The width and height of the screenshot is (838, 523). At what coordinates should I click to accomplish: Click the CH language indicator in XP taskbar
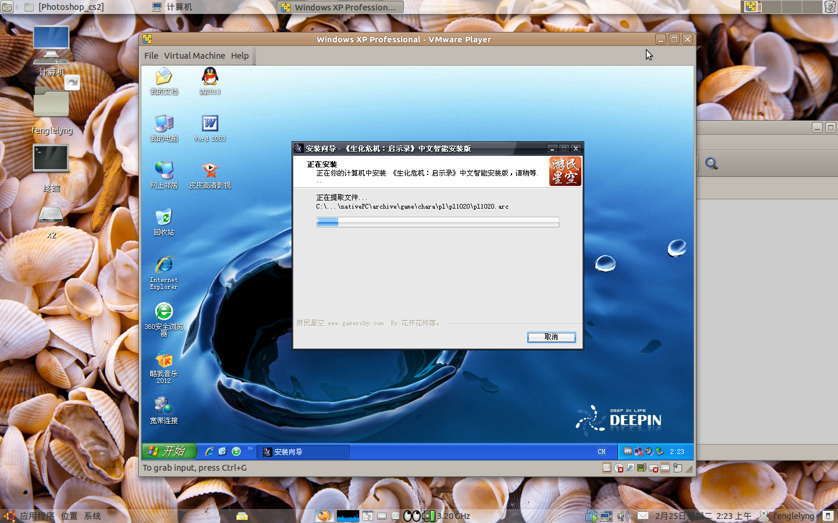[602, 452]
